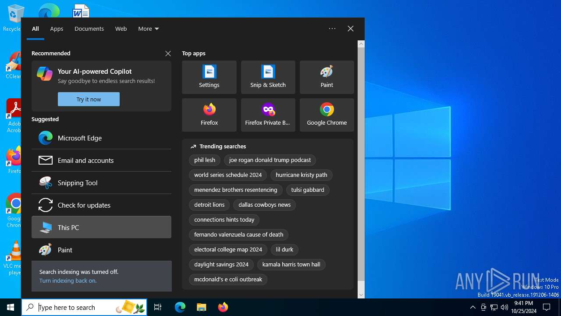Image resolution: width=561 pixels, height=316 pixels.
Task: Search 'world series schedule 2024'
Action: point(228,175)
